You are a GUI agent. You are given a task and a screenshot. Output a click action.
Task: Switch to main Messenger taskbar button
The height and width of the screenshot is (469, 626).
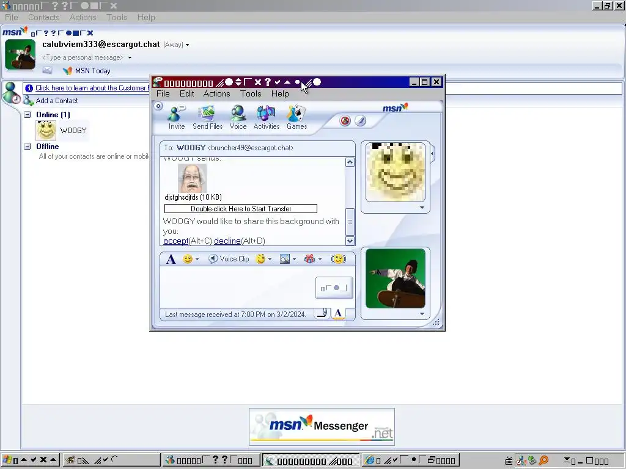coord(211,460)
